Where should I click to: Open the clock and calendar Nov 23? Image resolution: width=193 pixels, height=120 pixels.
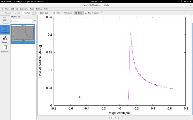point(96,1)
